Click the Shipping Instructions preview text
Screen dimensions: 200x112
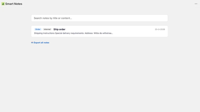(73, 33)
